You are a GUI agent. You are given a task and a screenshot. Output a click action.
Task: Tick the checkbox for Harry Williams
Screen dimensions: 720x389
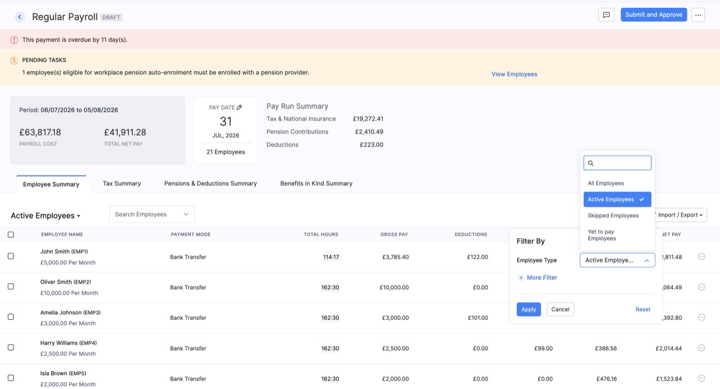(11, 348)
